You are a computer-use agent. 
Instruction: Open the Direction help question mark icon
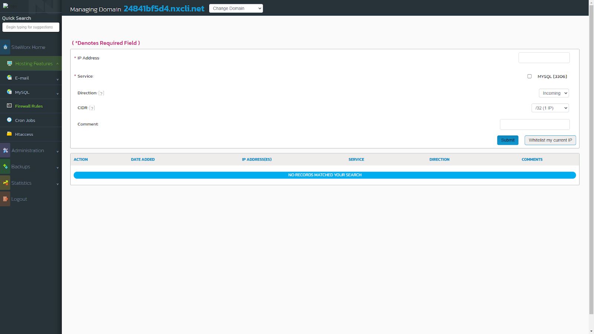point(101,93)
